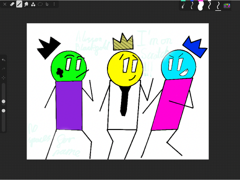Screen dimensions: 240x180
Task: Click the crosshair eyedropper icon
Action: (3, 77)
